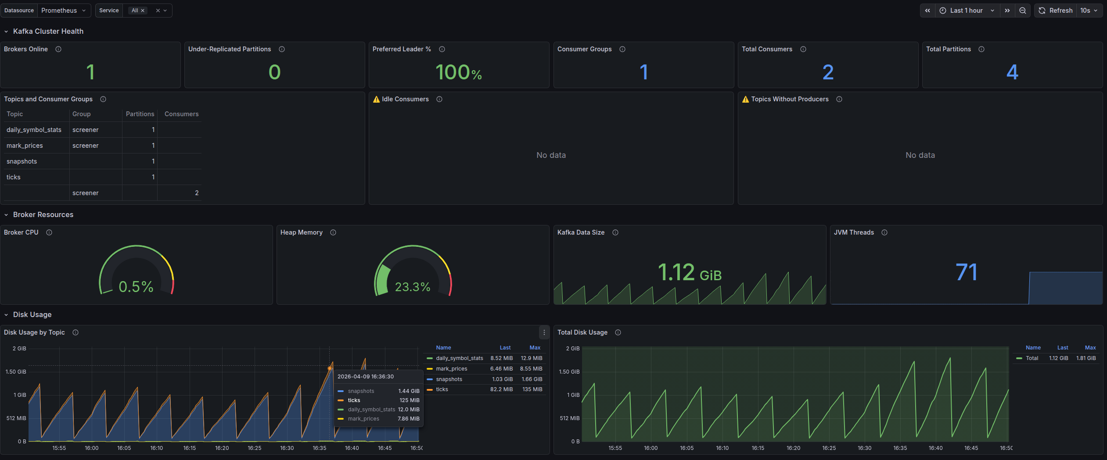Image resolution: width=1107 pixels, height=460 pixels.
Task: Click the info icon on Heap Memory panel
Action: coord(333,232)
